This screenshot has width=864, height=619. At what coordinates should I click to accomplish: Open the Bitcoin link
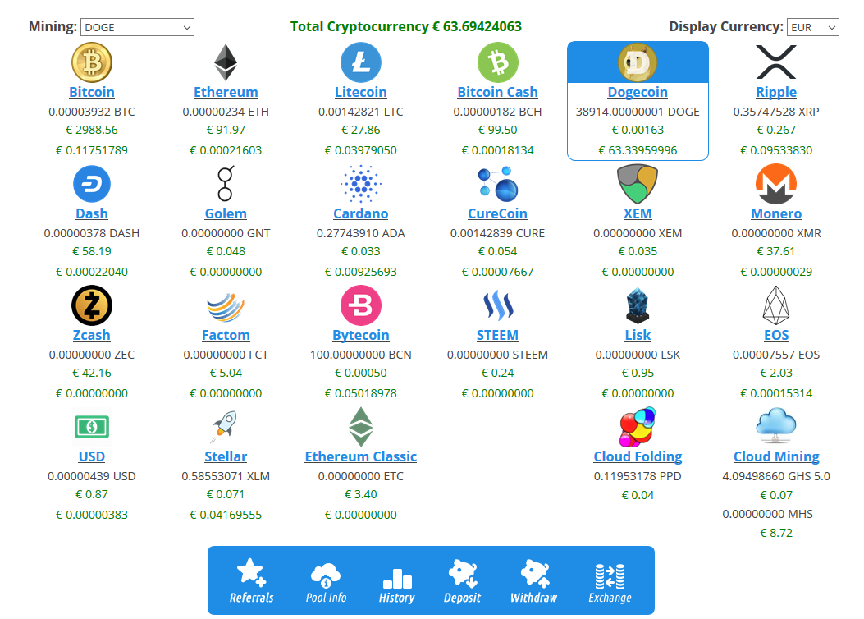pos(91,92)
